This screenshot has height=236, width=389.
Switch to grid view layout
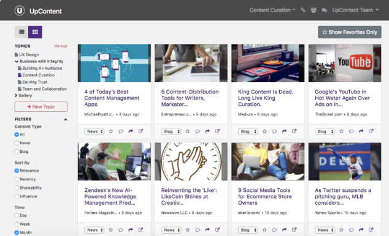click(35, 32)
